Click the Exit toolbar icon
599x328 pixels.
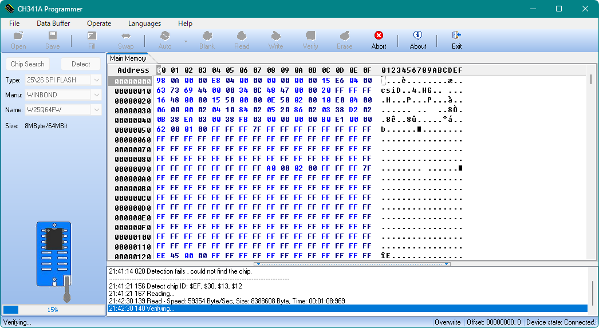tap(456, 40)
